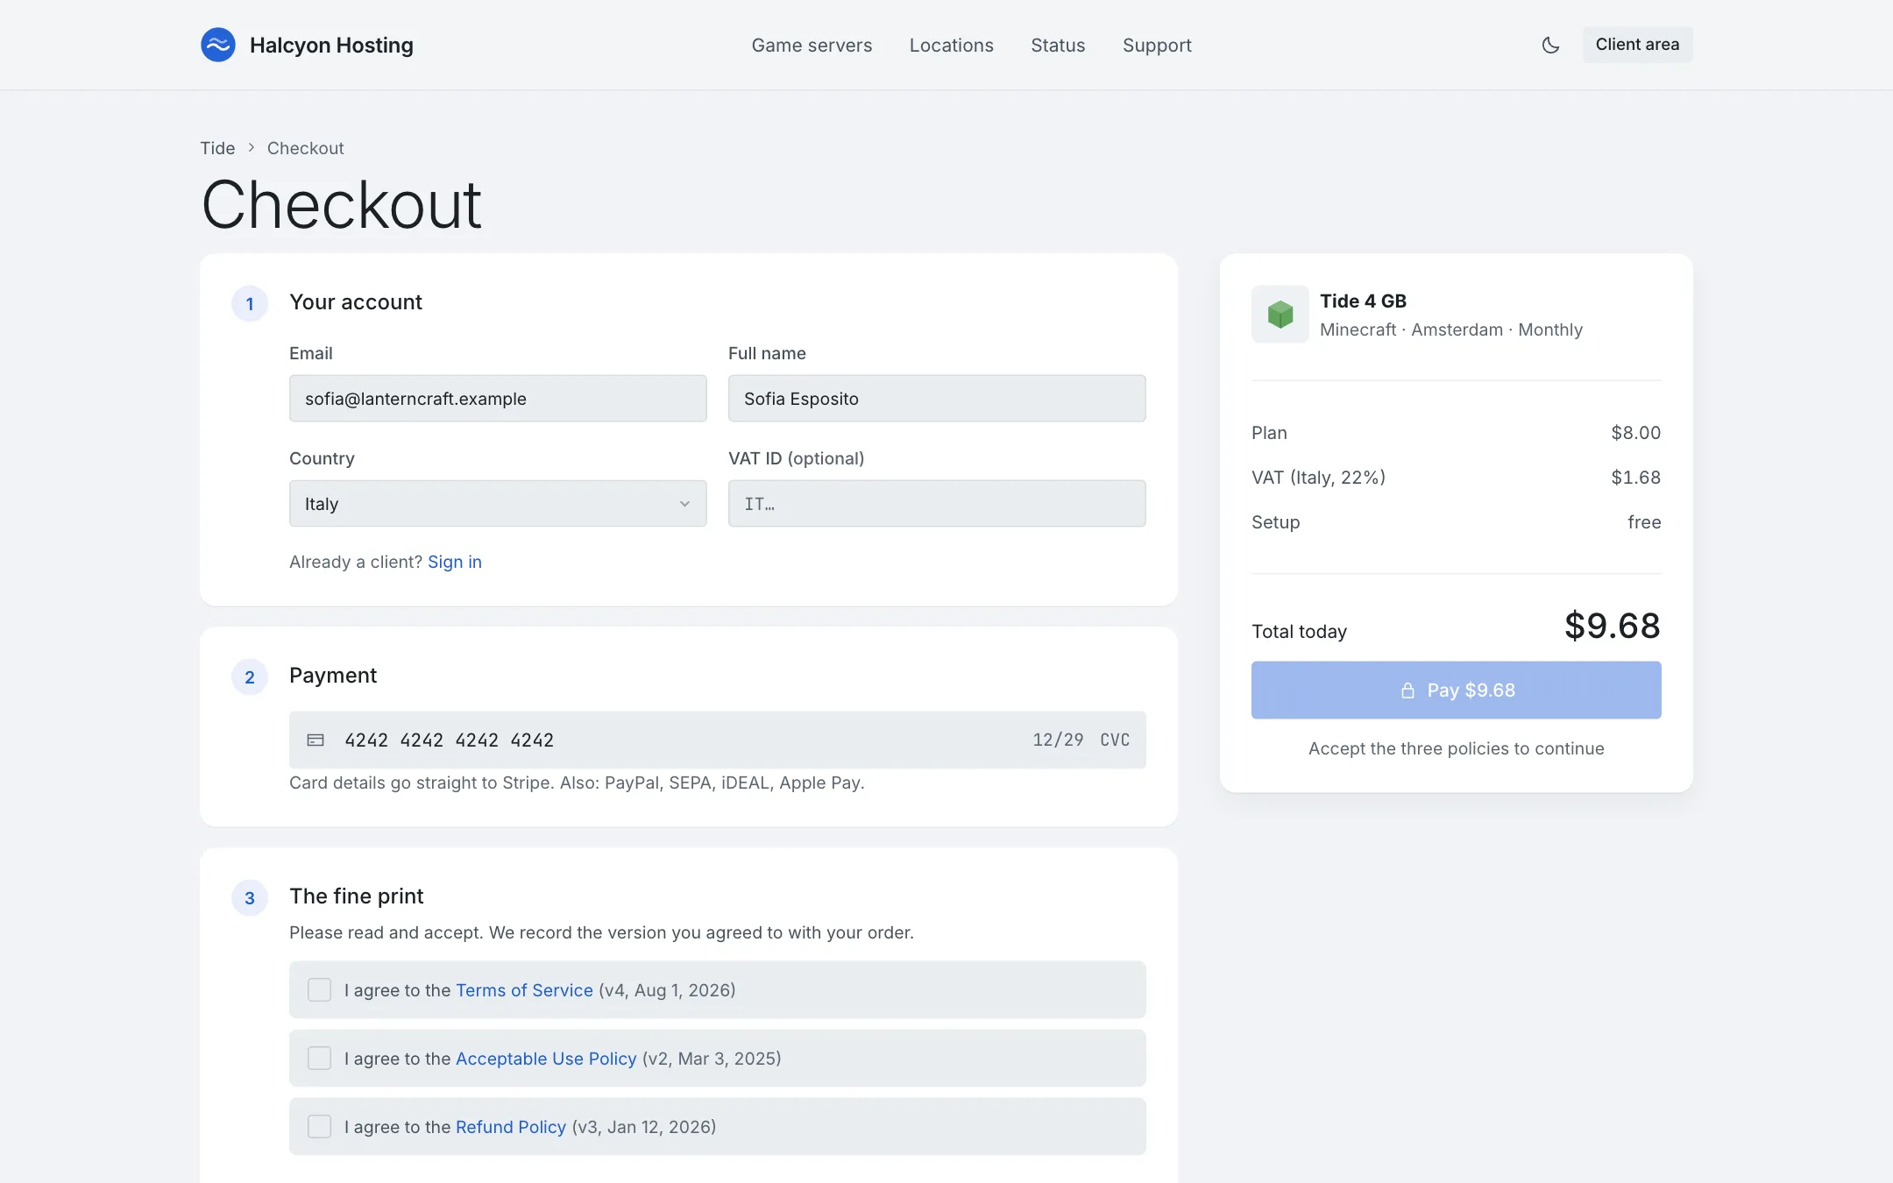The height and width of the screenshot is (1183, 1893).
Task: Click the Halcyon Hosting wave logo icon
Action: [218, 45]
